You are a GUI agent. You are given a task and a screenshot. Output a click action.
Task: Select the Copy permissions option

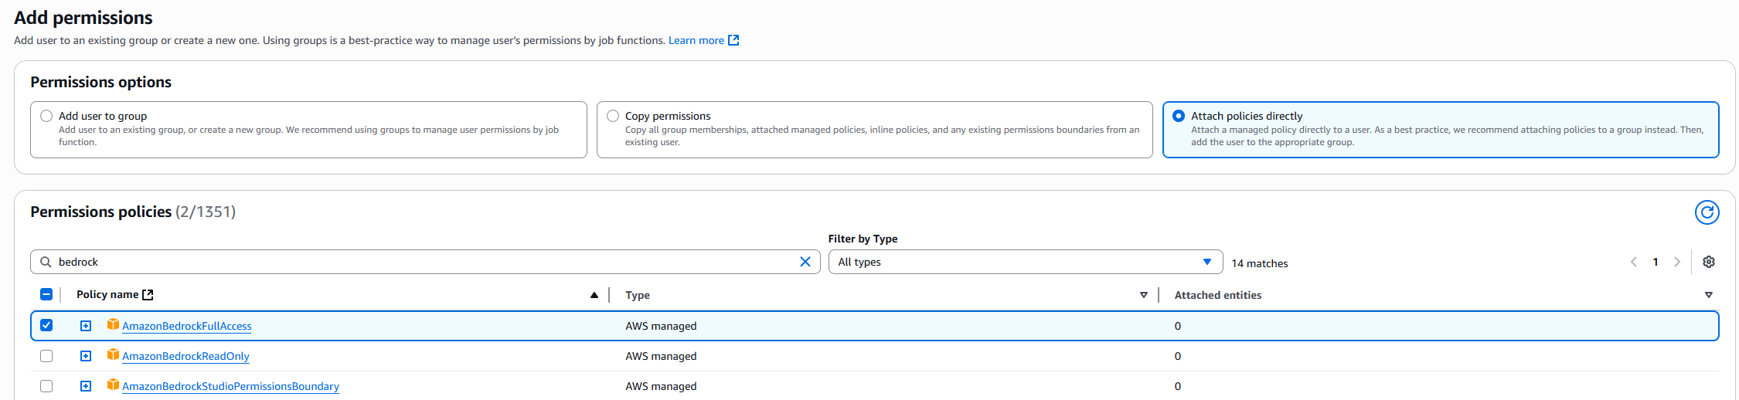pyautogui.click(x=613, y=116)
